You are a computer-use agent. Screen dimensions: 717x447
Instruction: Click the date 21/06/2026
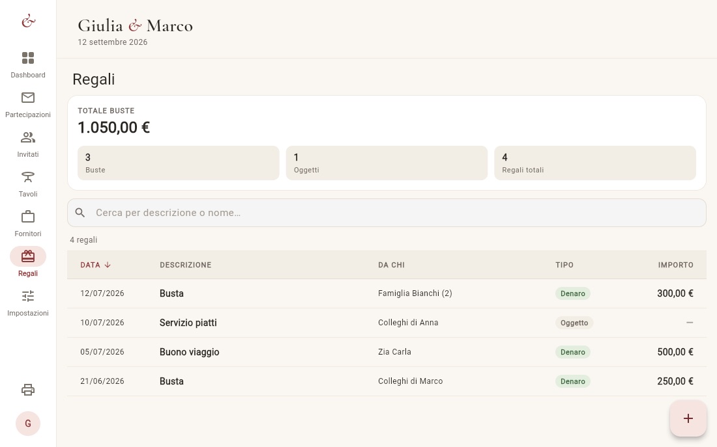pyautogui.click(x=102, y=381)
